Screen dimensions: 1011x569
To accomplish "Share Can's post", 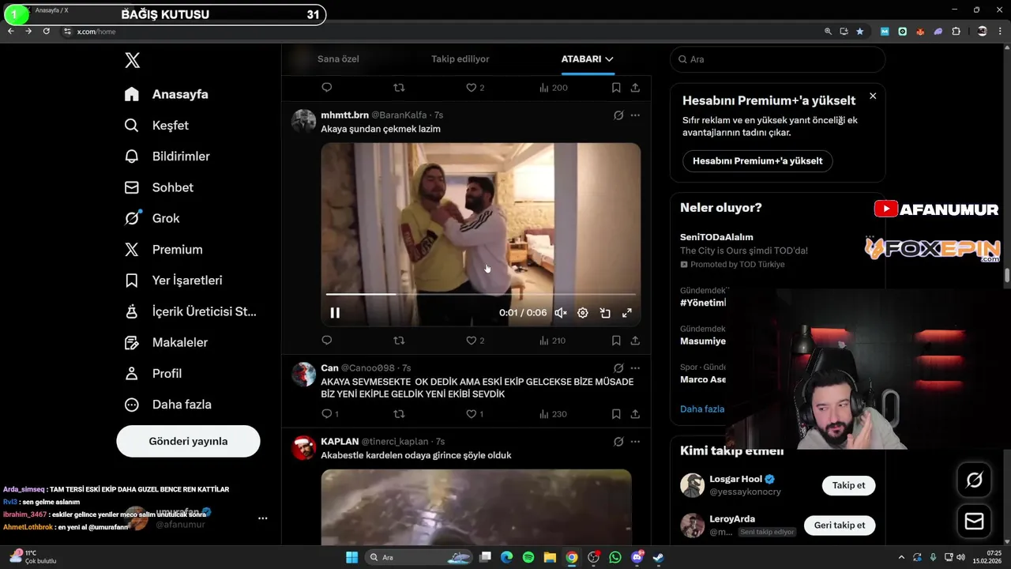I will 635,414.
